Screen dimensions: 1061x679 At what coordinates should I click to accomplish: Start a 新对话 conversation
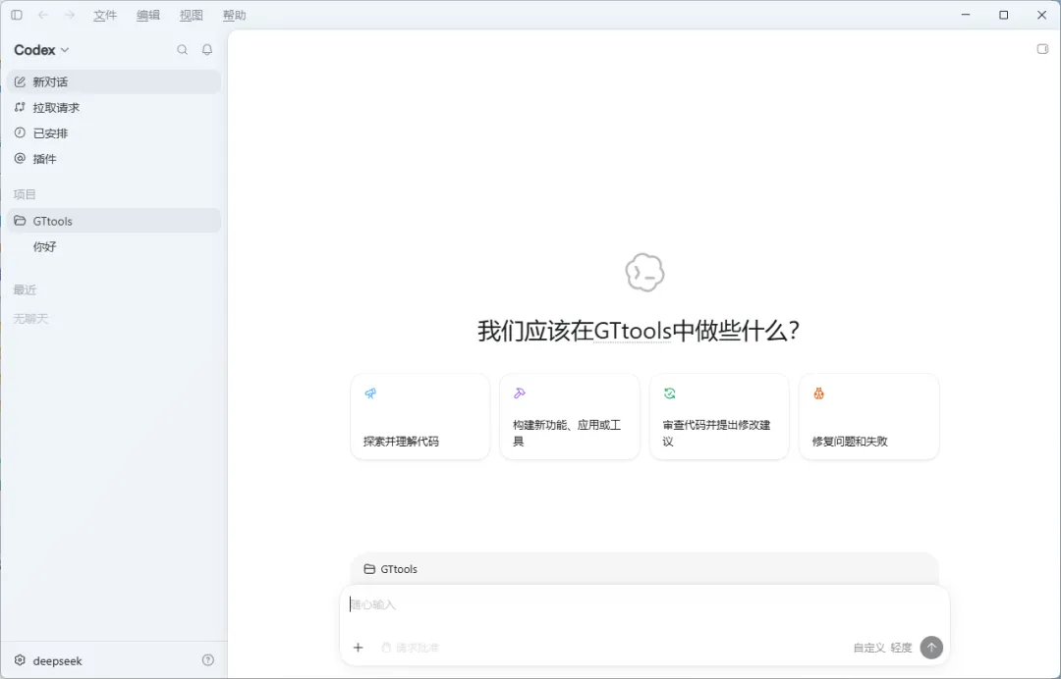(114, 81)
